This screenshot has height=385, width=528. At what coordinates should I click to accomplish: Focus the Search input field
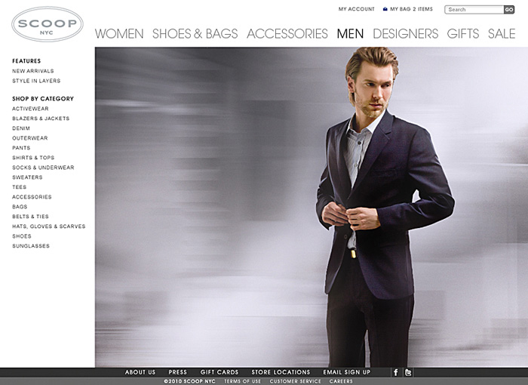[x=474, y=10]
